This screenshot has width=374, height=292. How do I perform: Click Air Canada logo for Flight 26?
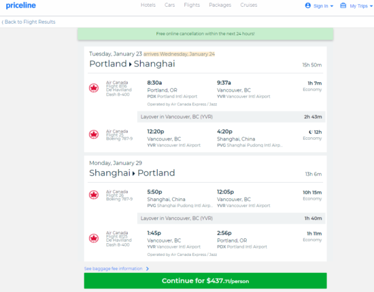(94, 195)
